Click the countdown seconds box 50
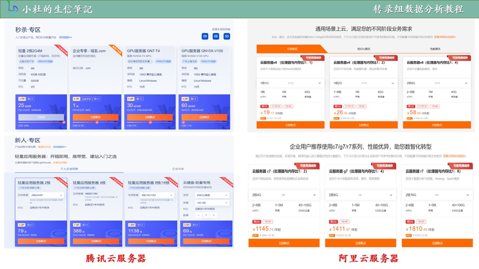 pos(227,36)
